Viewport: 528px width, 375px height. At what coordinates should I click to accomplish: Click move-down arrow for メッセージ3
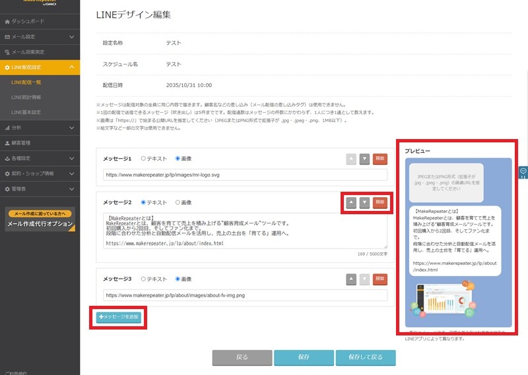pyautogui.click(x=365, y=279)
